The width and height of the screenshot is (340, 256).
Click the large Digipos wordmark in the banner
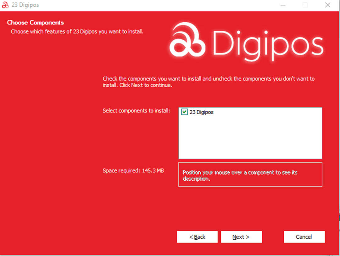(x=267, y=44)
